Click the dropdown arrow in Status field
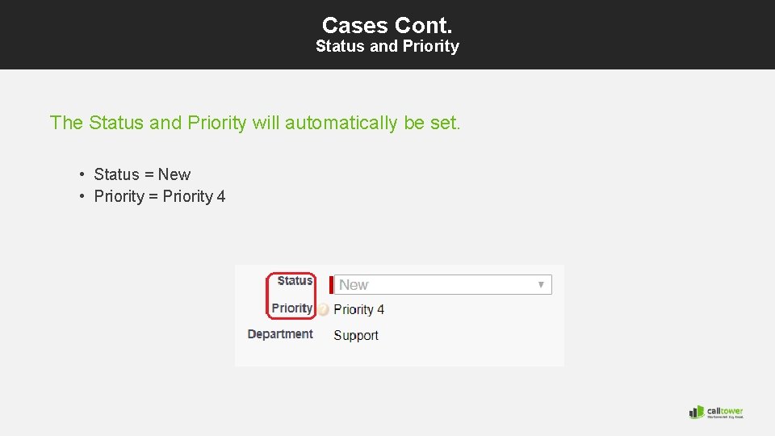 pos(541,285)
